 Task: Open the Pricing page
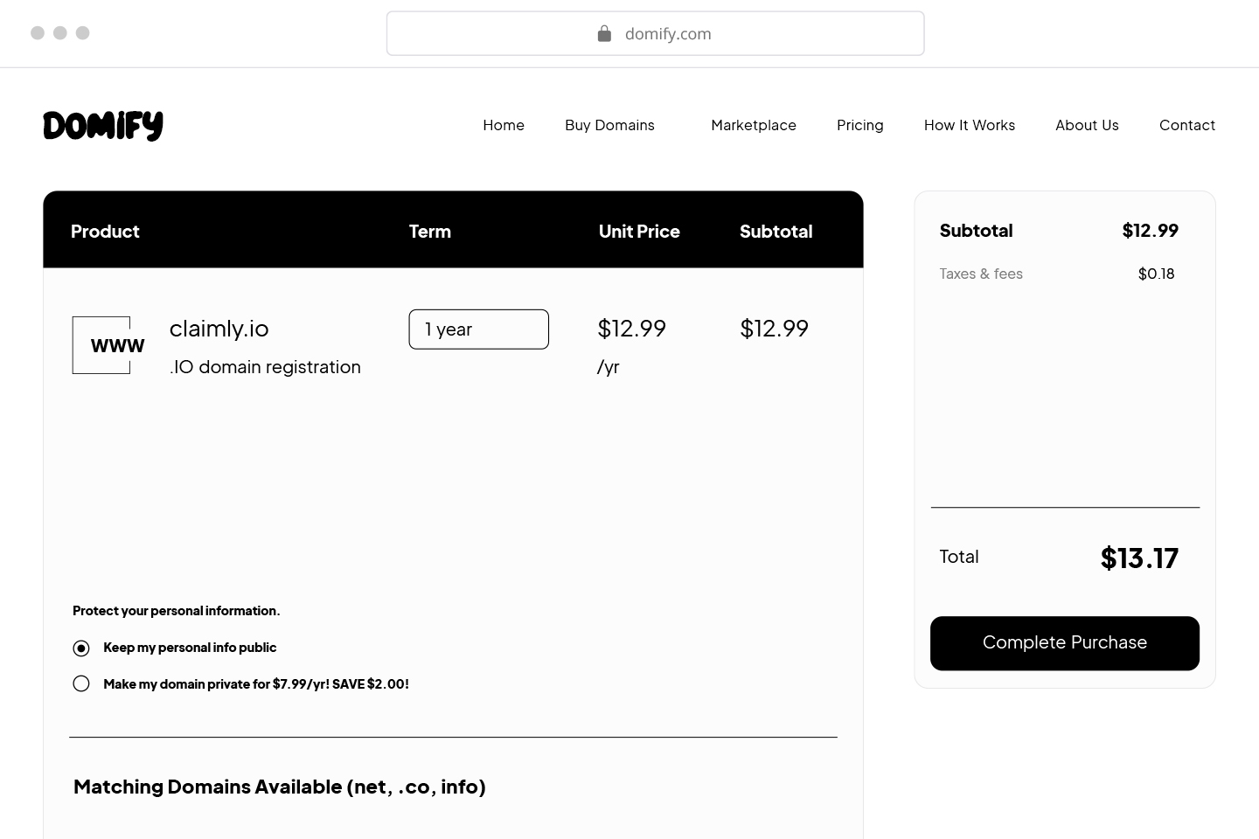point(860,125)
